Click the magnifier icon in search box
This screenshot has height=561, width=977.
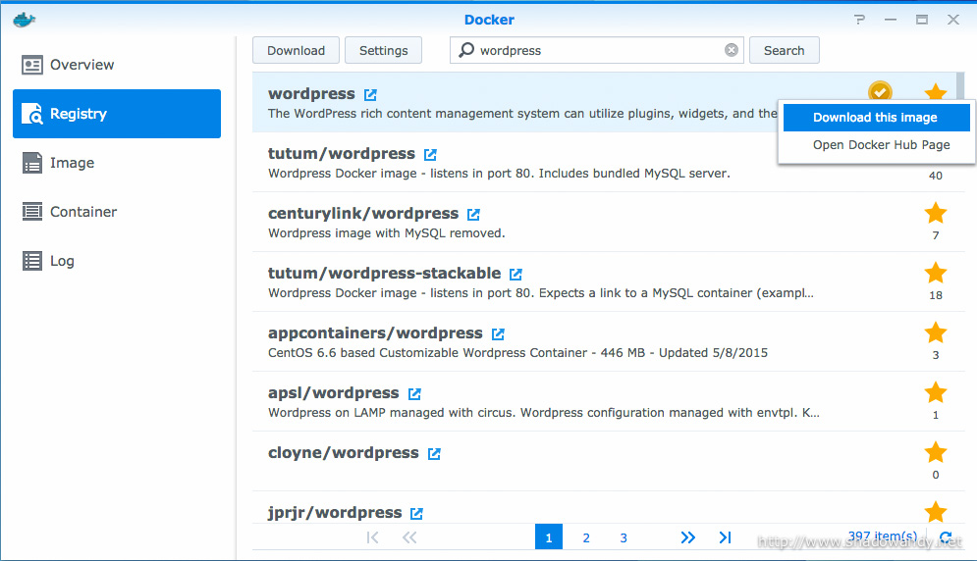coord(466,50)
